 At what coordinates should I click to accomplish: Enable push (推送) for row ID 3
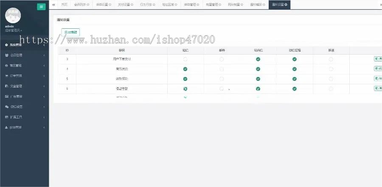click(x=331, y=59)
